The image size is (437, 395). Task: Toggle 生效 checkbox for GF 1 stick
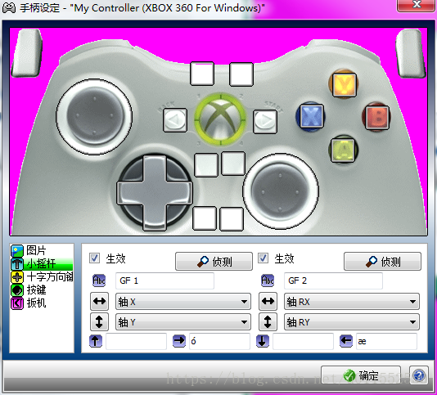coord(94,258)
